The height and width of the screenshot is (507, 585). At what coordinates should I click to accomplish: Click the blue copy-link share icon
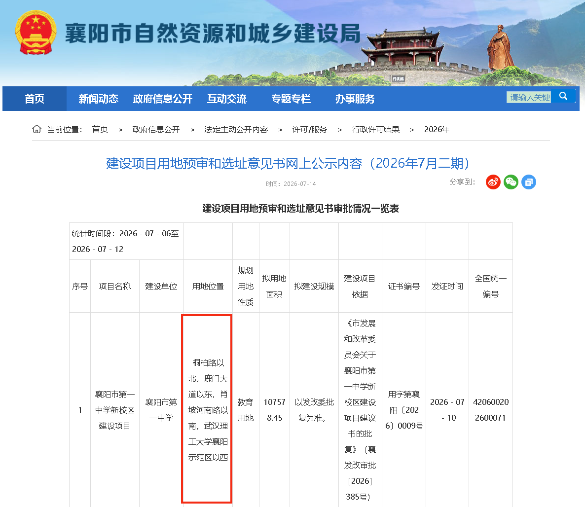tap(529, 182)
